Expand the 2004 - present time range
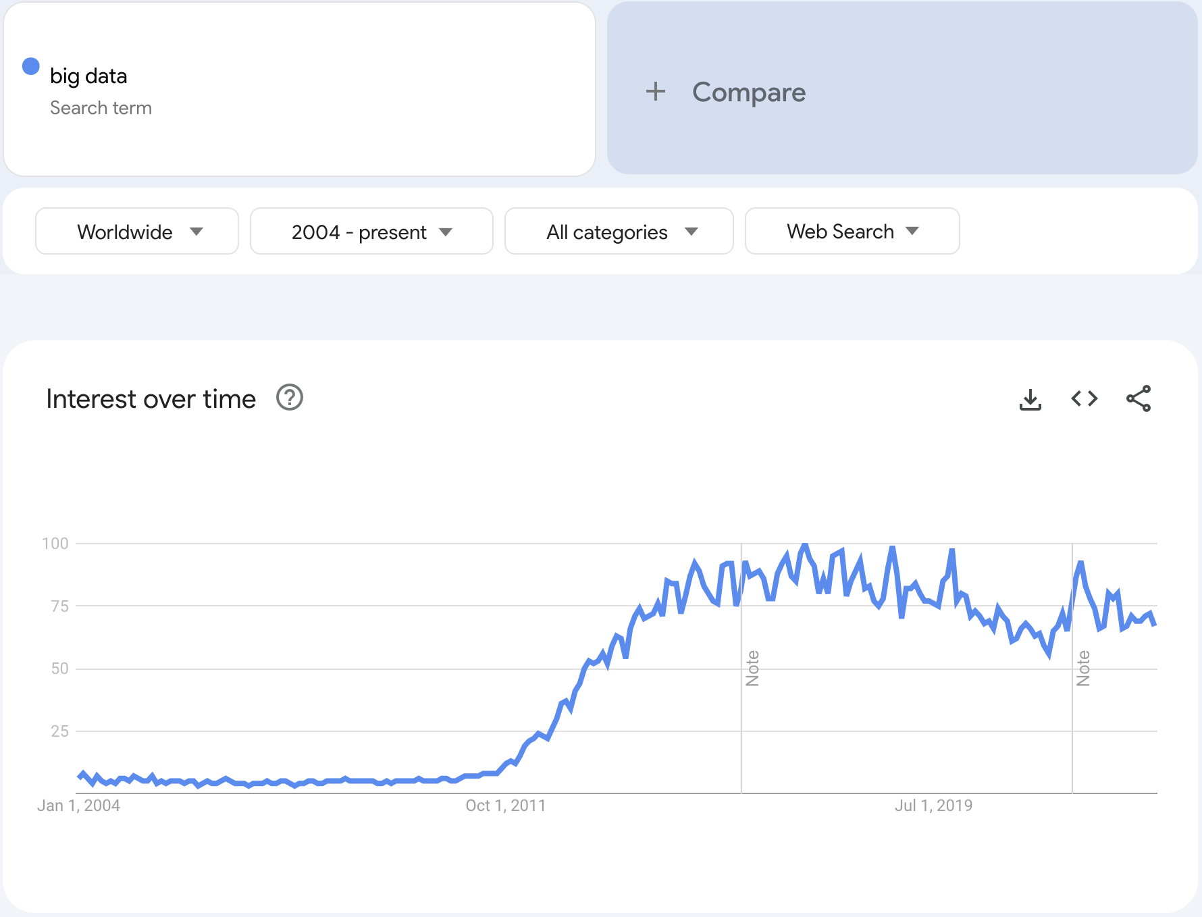 pyautogui.click(x=371, y=232)
